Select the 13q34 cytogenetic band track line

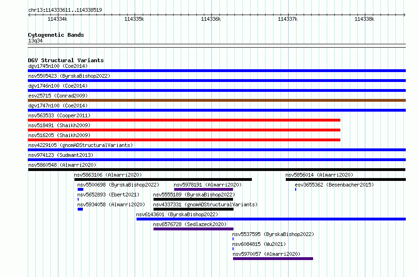click(217, 46)
